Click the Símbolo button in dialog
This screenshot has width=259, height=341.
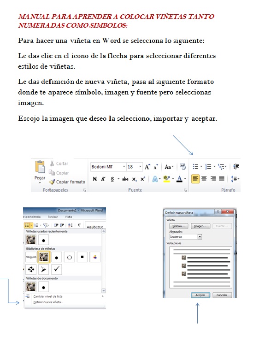click(178, 226)
